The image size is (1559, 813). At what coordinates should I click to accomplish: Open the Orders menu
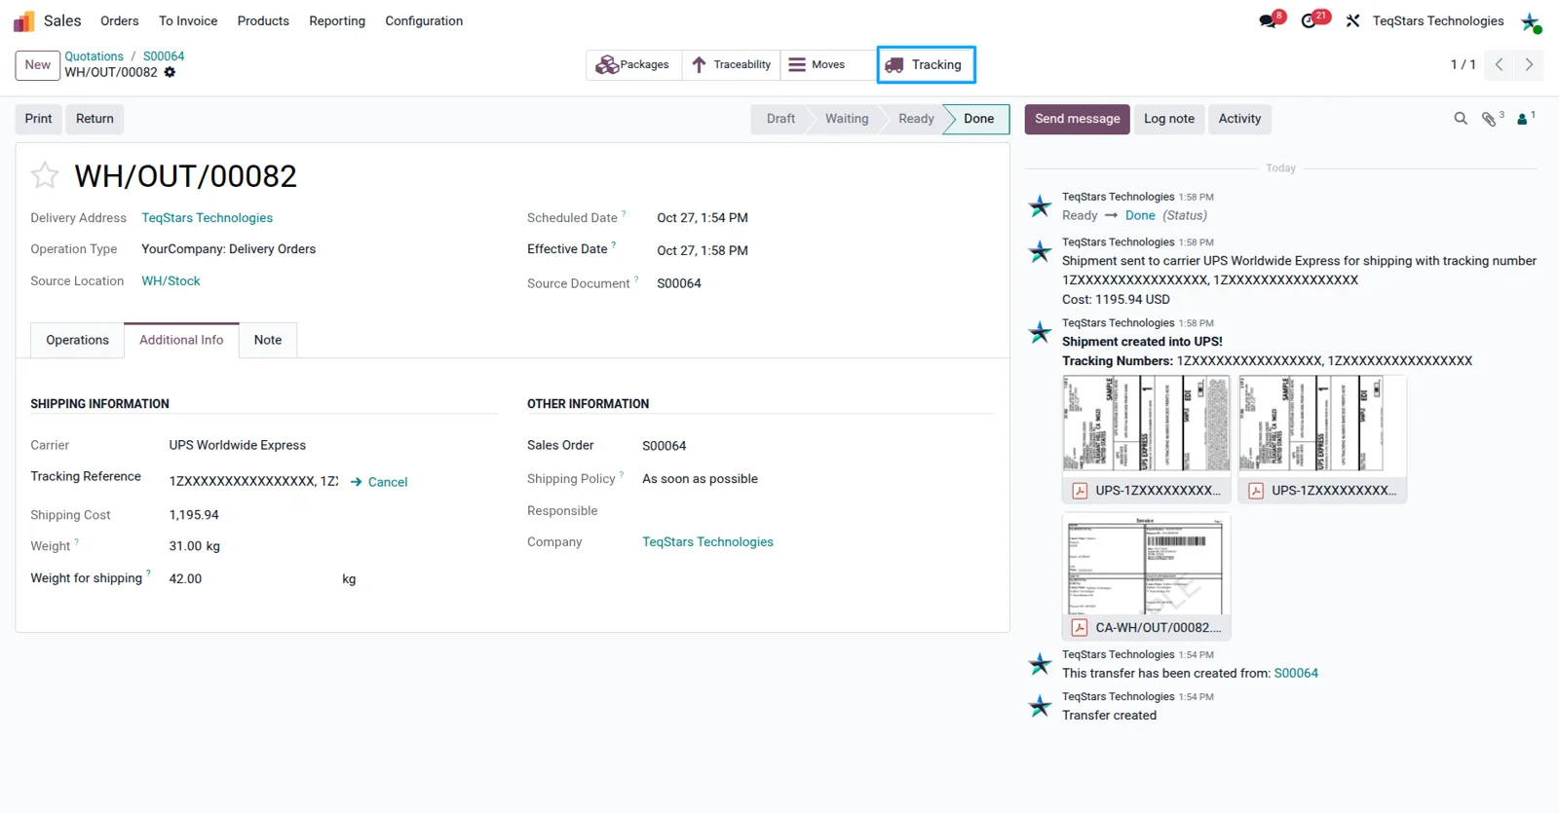(119, 20)
